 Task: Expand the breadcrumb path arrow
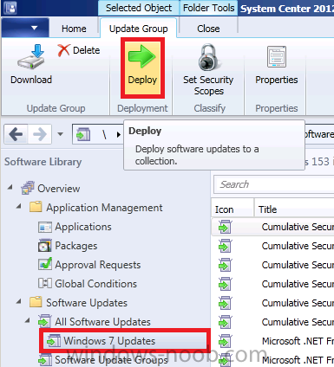(x=118, y=134)
